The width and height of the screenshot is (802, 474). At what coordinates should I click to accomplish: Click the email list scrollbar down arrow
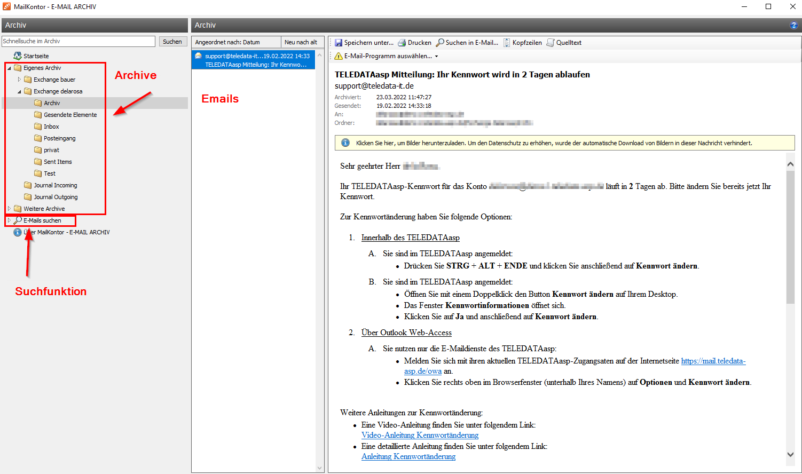click(320, 468)
